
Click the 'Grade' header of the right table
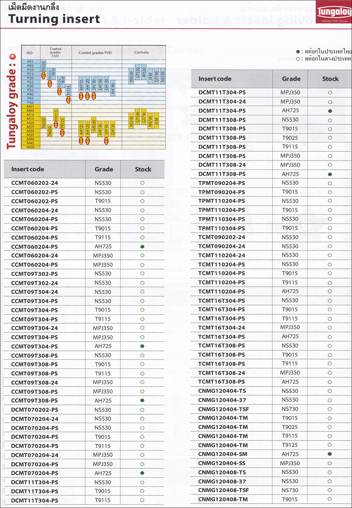point(291,79)
